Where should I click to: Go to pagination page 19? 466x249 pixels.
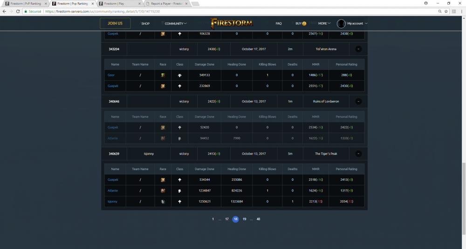pos(244,219)
